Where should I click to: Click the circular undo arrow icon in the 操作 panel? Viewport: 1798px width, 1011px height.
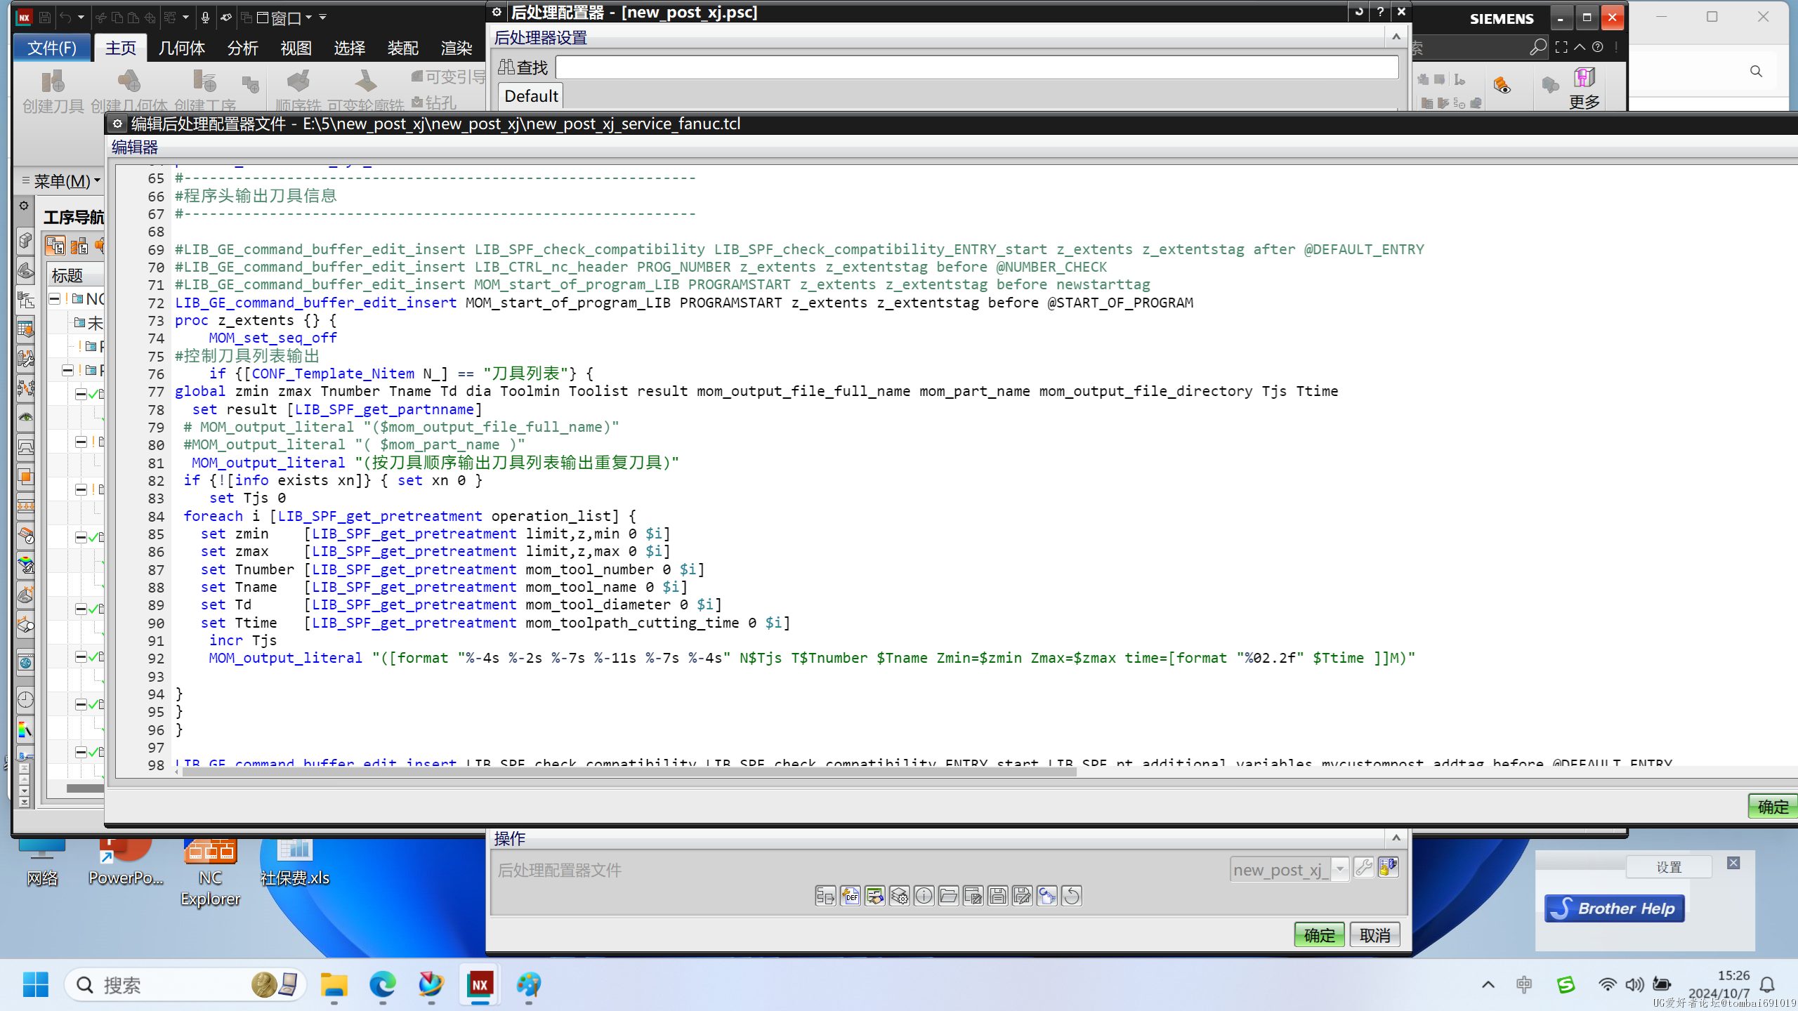click(x=1071, y=896)
